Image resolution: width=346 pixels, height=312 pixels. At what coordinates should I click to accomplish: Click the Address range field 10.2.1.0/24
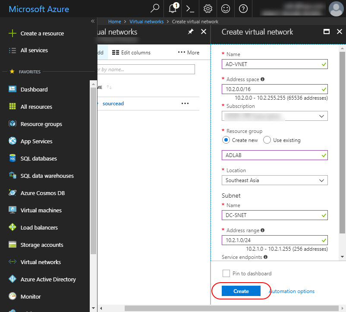[274, 240]
